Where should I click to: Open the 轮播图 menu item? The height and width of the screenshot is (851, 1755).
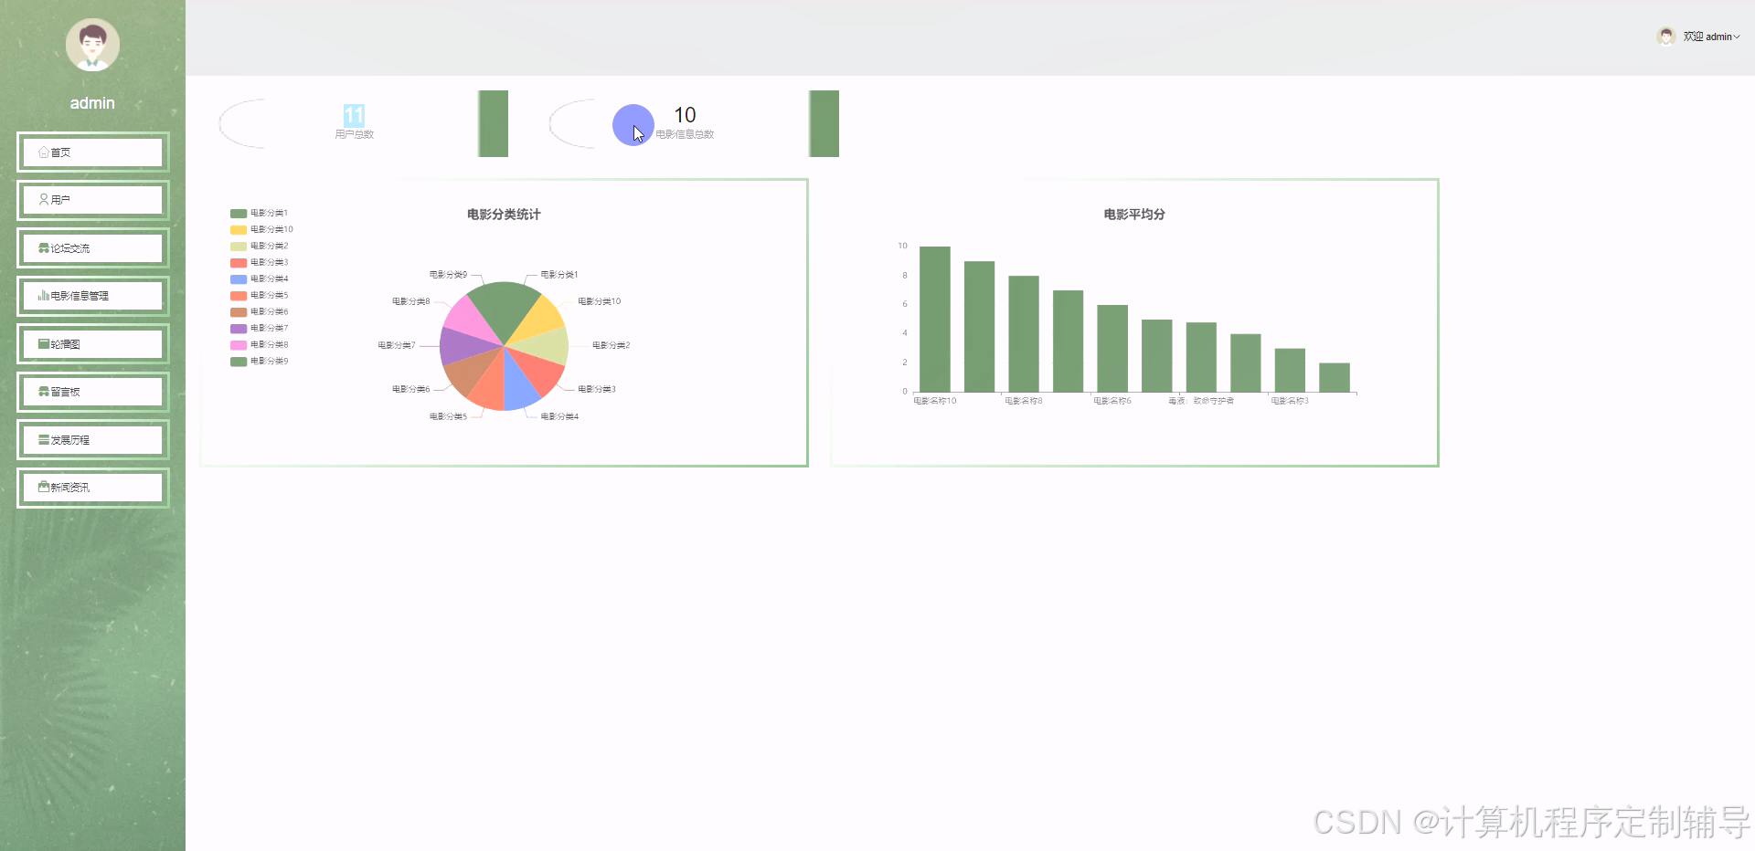[93, 344]
